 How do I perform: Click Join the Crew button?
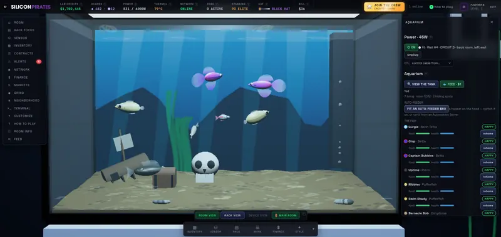(x=385, y=7)
